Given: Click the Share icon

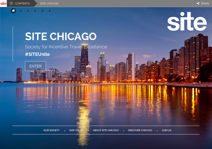Looking at the screenshot, I should pyautogui.click(x=198, y=4).
